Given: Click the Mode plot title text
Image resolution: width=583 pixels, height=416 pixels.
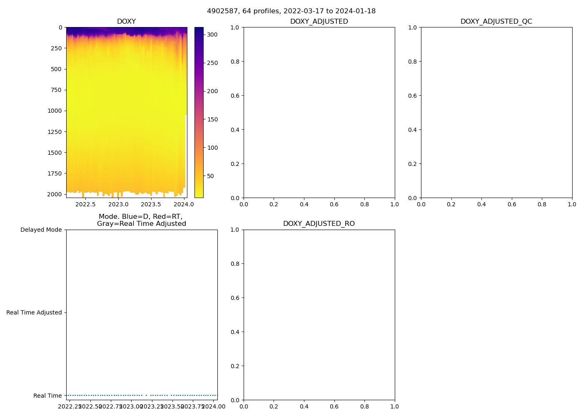Looking at the screenshot, I should tap(141, 220).
